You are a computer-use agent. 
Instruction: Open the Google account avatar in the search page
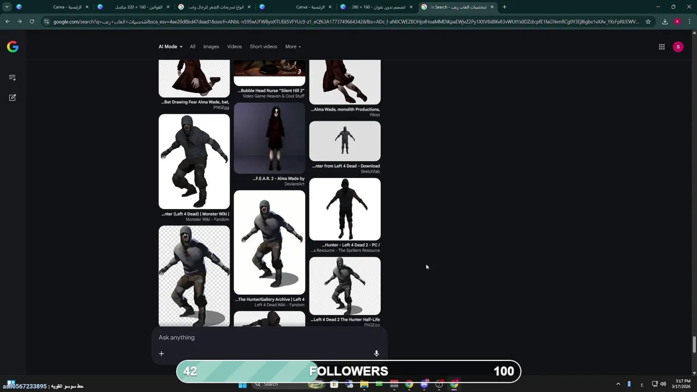point(678,47)
